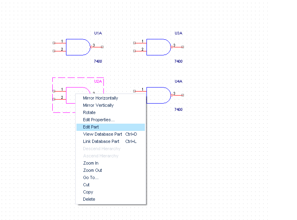Click pin 1 endpoint of U3A
The height and width of the screenshot is (220, 297).
point(134,43)
